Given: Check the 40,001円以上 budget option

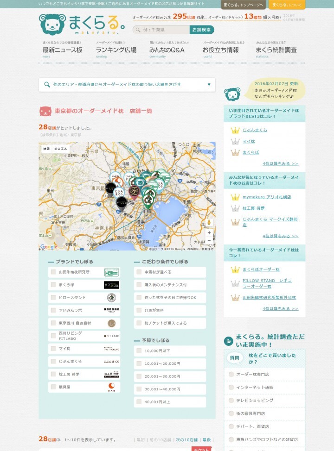Looking at the screenshot, I should coord(139,402).
